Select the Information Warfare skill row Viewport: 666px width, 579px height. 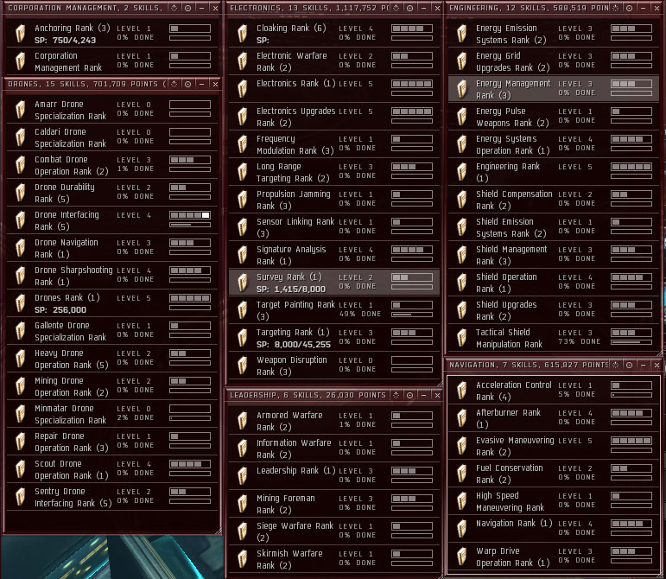(334, 449)
